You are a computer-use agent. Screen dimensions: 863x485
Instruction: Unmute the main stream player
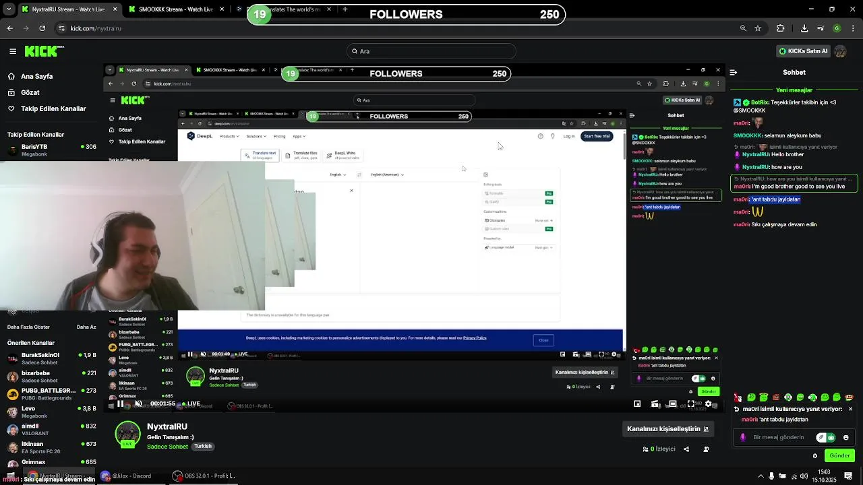[x=138, y=403]
